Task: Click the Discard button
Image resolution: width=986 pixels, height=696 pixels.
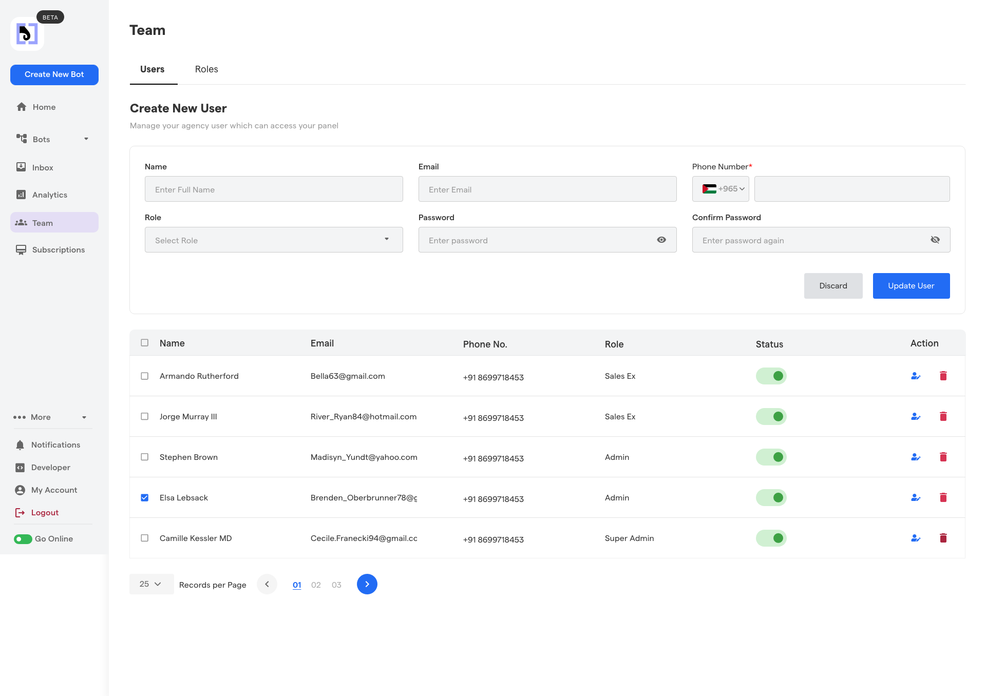Action: pos(833,286)
